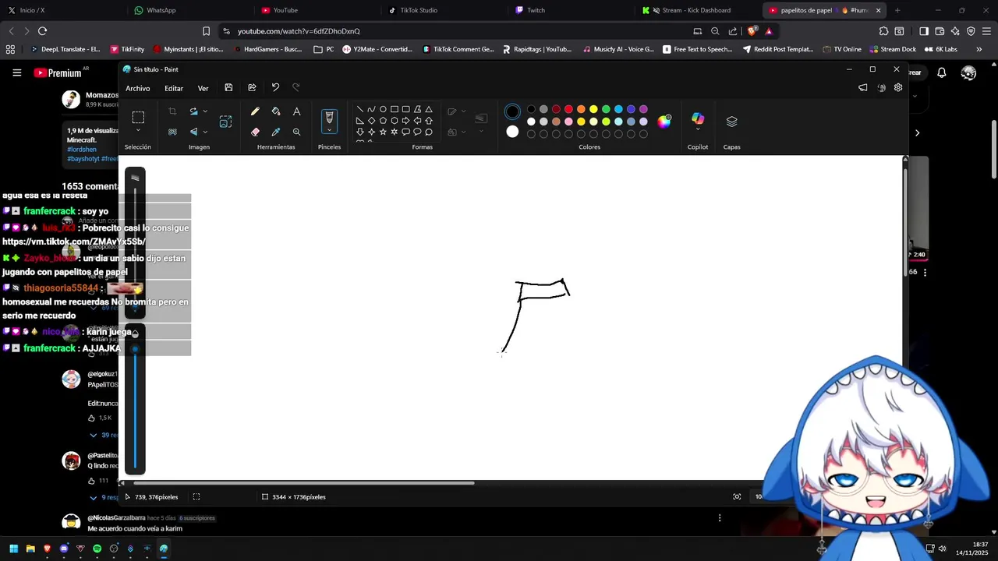Open the Windows Start menu
The height and width of the screenshot is (561, 998).
click(x=13, y=549)
